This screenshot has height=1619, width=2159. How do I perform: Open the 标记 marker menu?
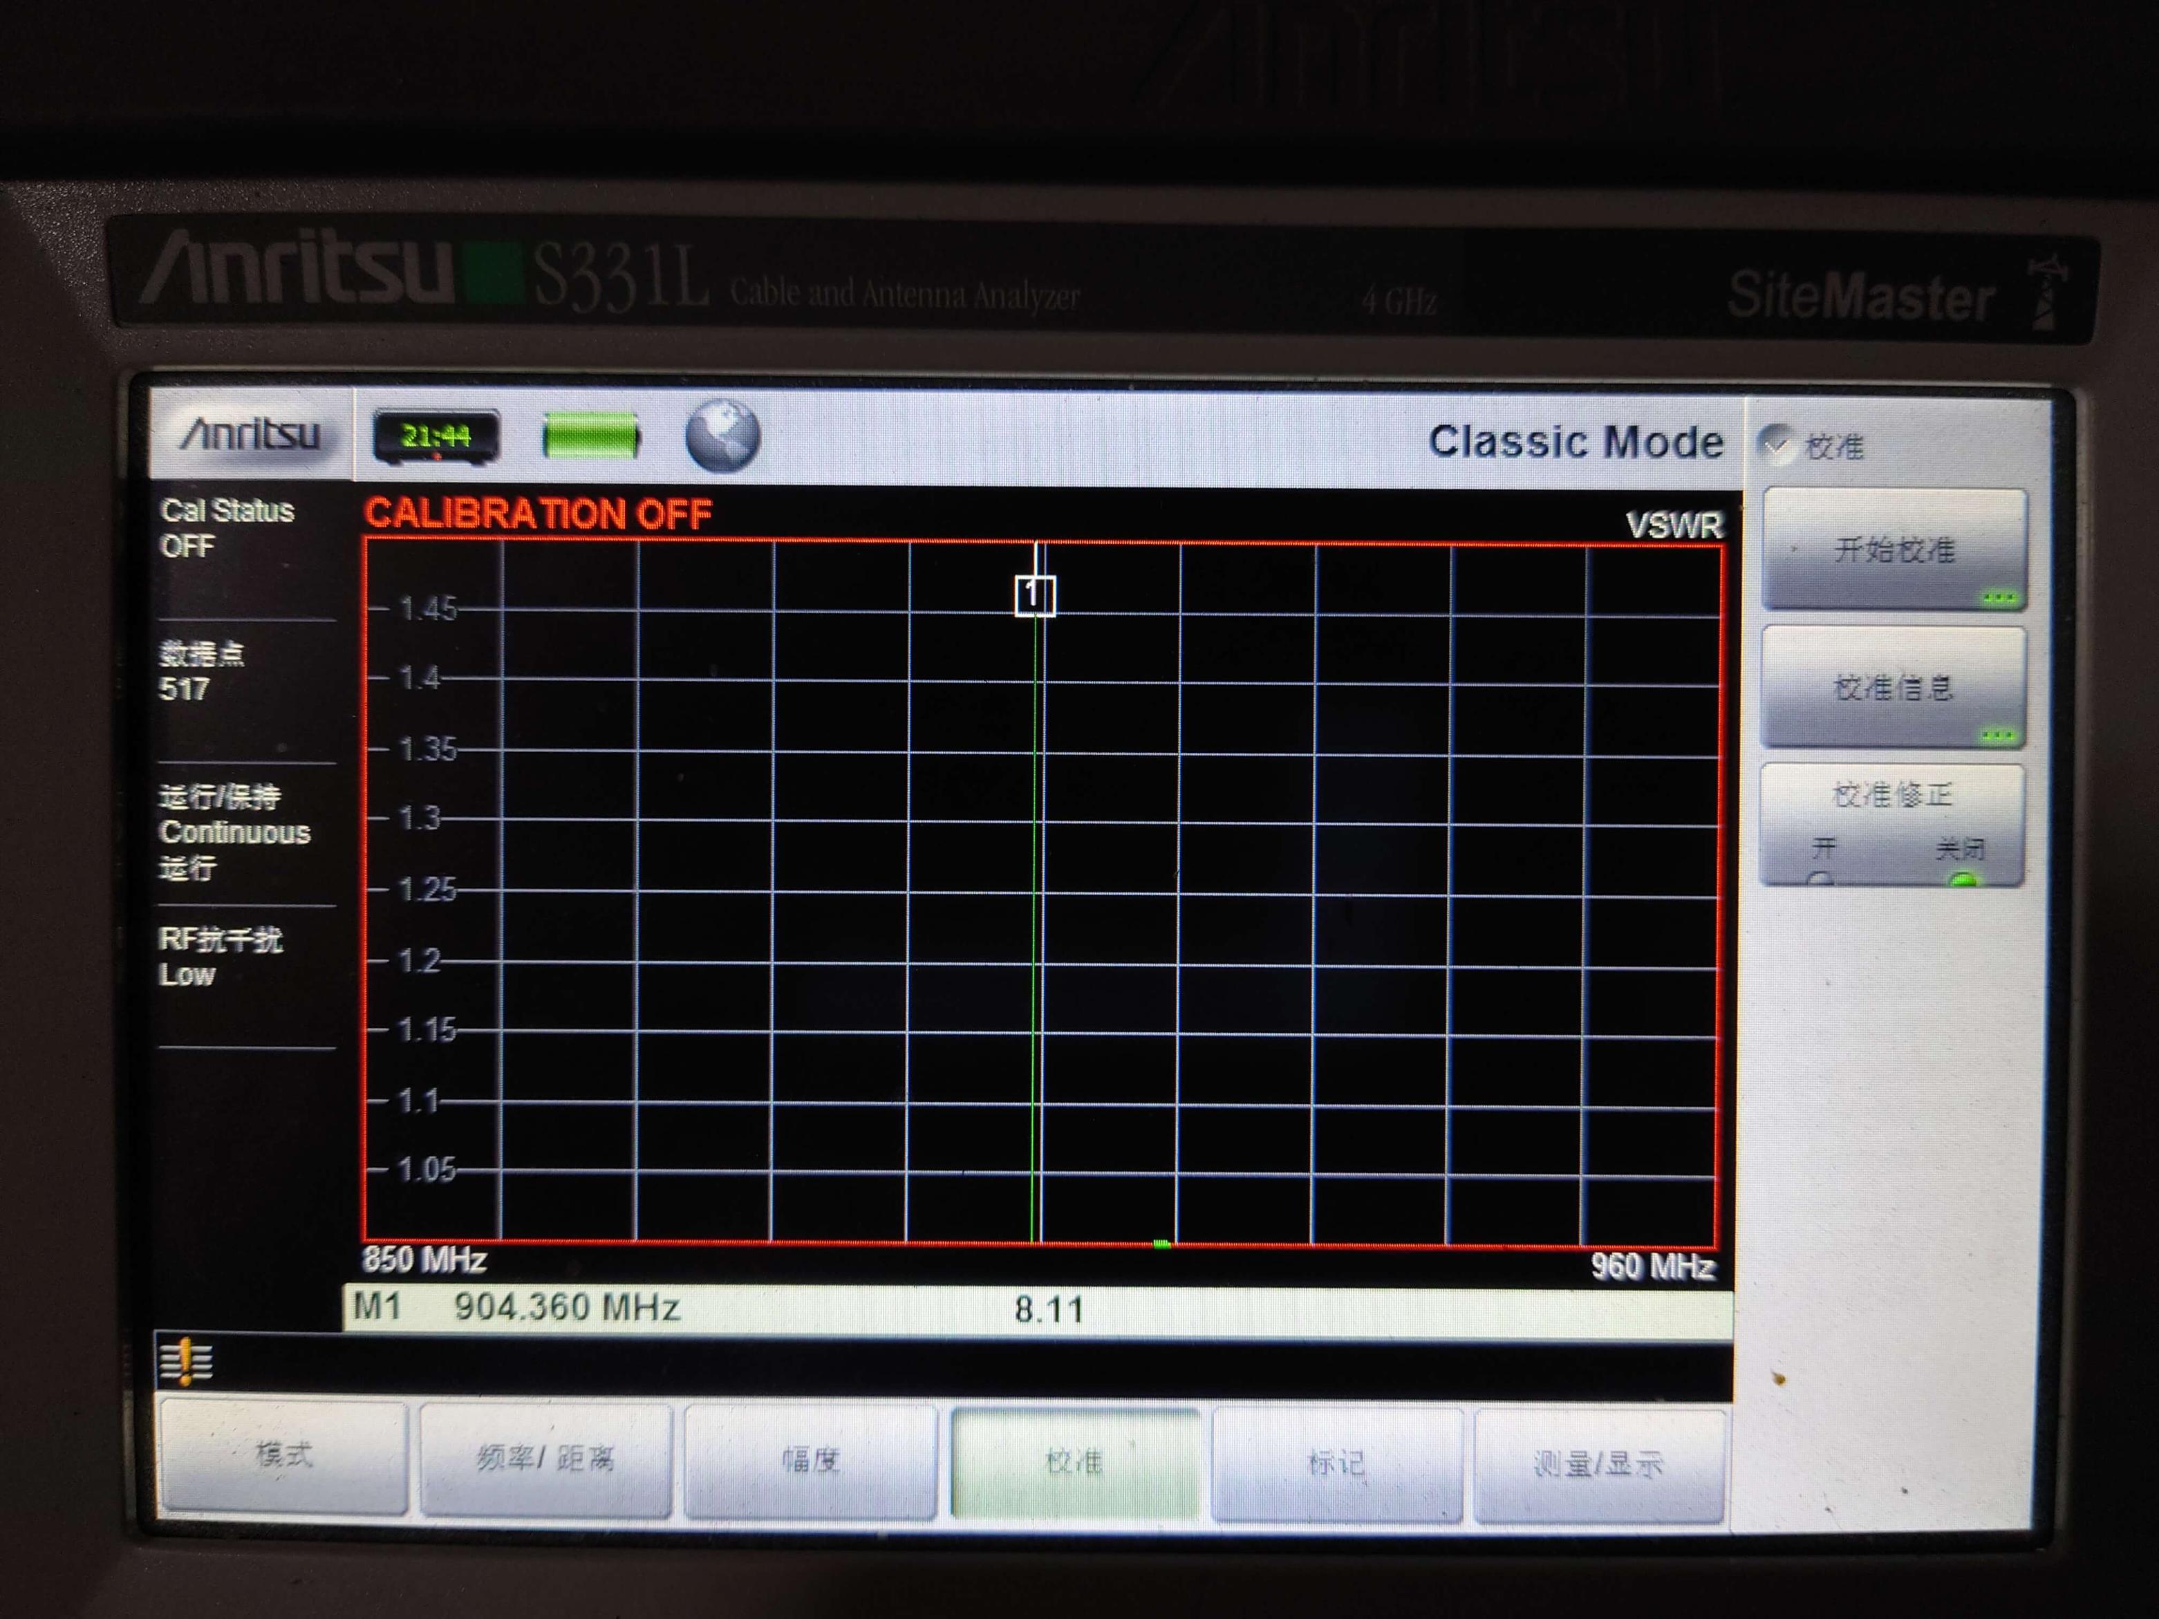click(x=1336, y=1463)
